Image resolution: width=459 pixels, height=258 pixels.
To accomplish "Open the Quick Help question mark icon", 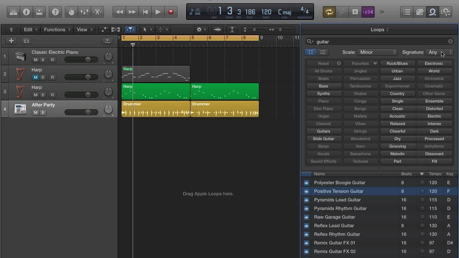I will tap(55, 12).
